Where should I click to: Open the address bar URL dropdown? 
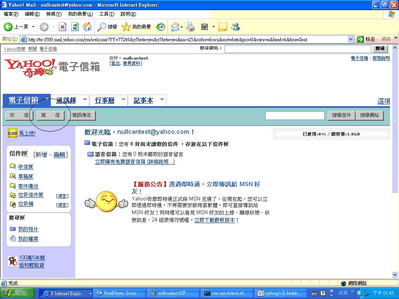tap(350, 39)
